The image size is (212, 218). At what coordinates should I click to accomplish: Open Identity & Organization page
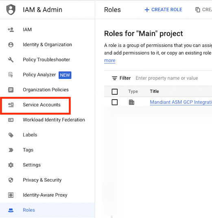click(x=47, y=45)
